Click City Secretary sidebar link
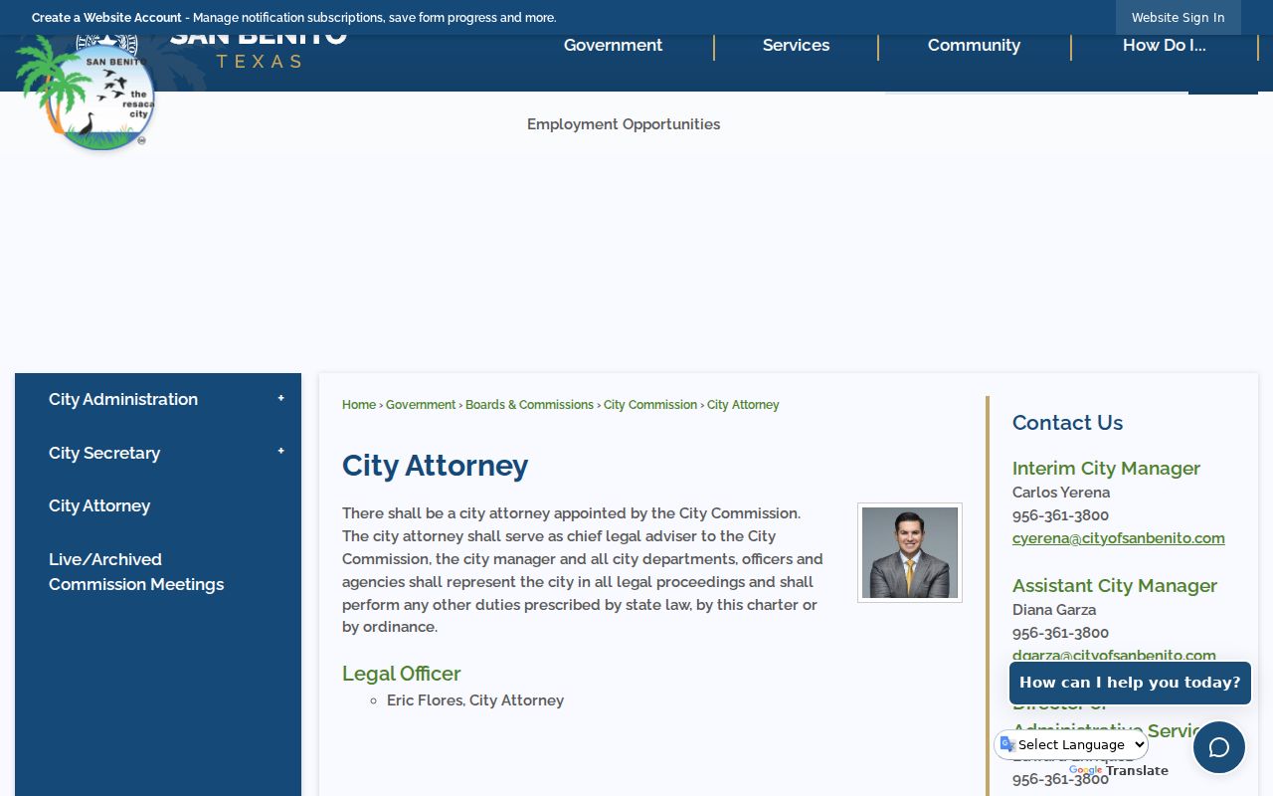The height and width of the screenshot is (796, 1273). [x=104, y=453]
